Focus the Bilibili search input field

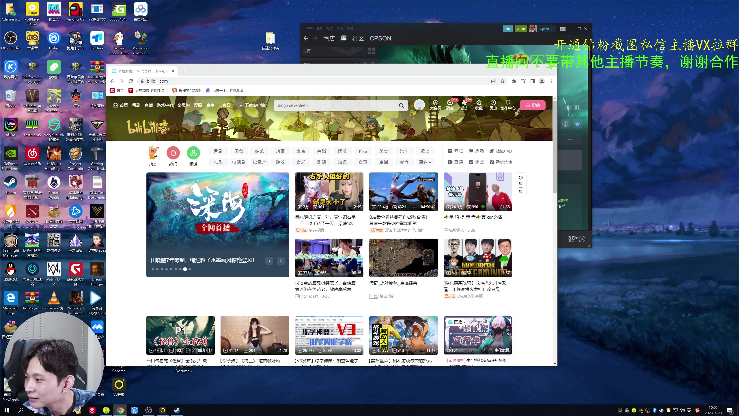click(x=336, y=105)
